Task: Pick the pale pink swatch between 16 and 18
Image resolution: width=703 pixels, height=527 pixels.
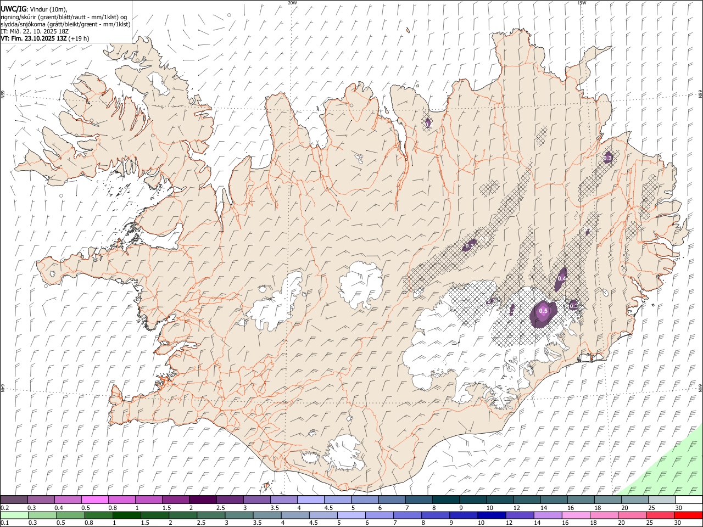Action: [x=576, y=515]
